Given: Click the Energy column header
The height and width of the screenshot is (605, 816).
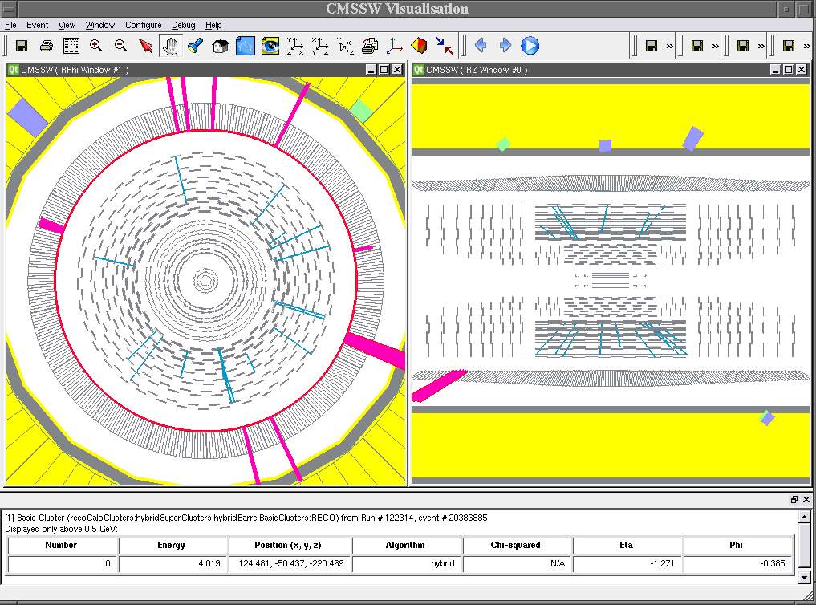Looking at the screenshot, I should pyautogui.click(x=173, y=545).
